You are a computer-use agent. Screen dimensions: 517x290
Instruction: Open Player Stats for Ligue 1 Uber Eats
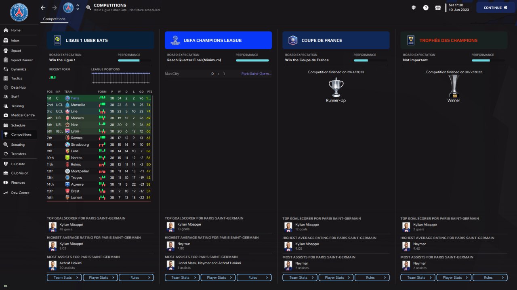point(101,278)
